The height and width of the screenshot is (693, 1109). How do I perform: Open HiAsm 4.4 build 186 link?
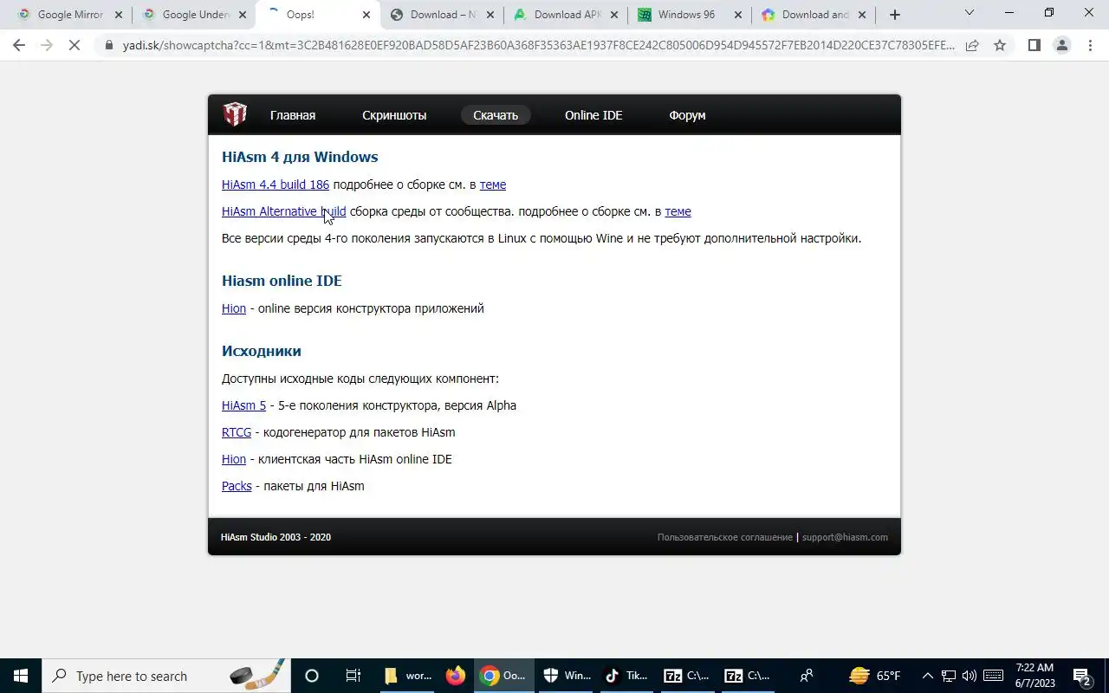pos(276,185)
